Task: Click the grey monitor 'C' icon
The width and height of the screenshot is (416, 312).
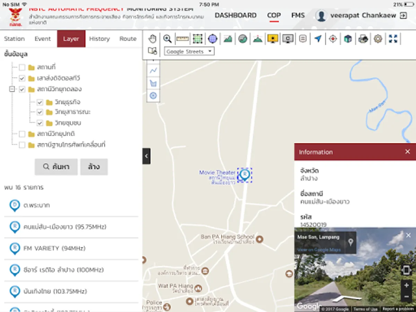Action: [x=288, y=39]
